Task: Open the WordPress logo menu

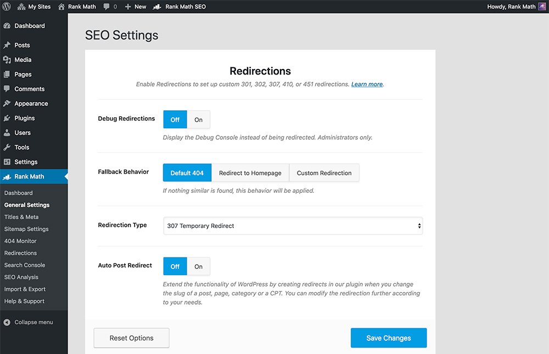Action: tap(6, 6)
